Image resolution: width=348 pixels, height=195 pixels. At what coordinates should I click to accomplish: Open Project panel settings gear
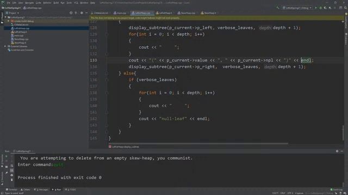click(x=82, y=13)
